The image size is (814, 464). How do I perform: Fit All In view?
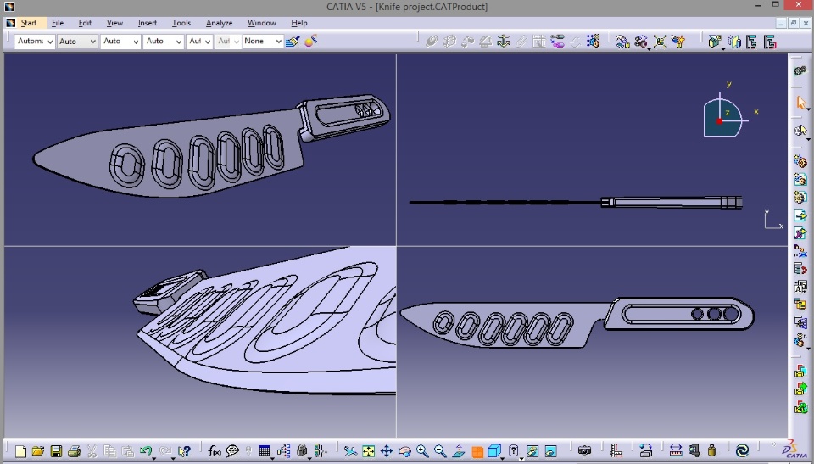point(369,451)
